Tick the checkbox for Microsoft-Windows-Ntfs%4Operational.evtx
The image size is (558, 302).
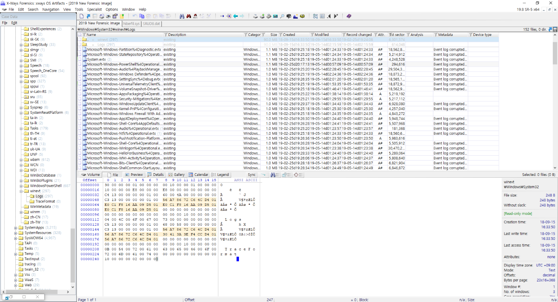(79, 134)
